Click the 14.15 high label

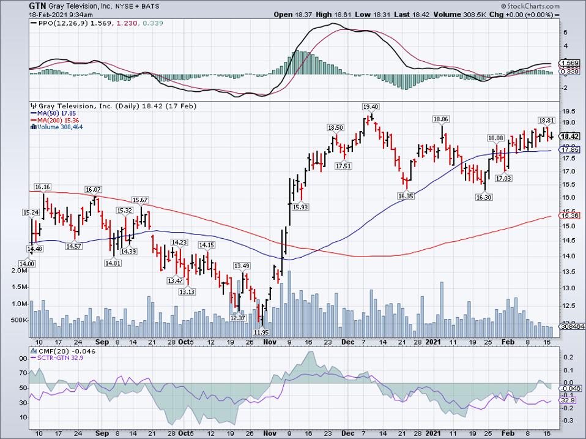click(207, 246)
